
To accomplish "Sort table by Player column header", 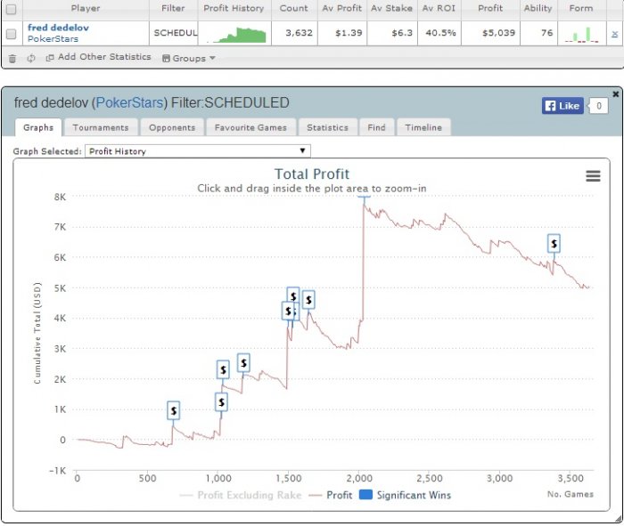I will point(86,8).
